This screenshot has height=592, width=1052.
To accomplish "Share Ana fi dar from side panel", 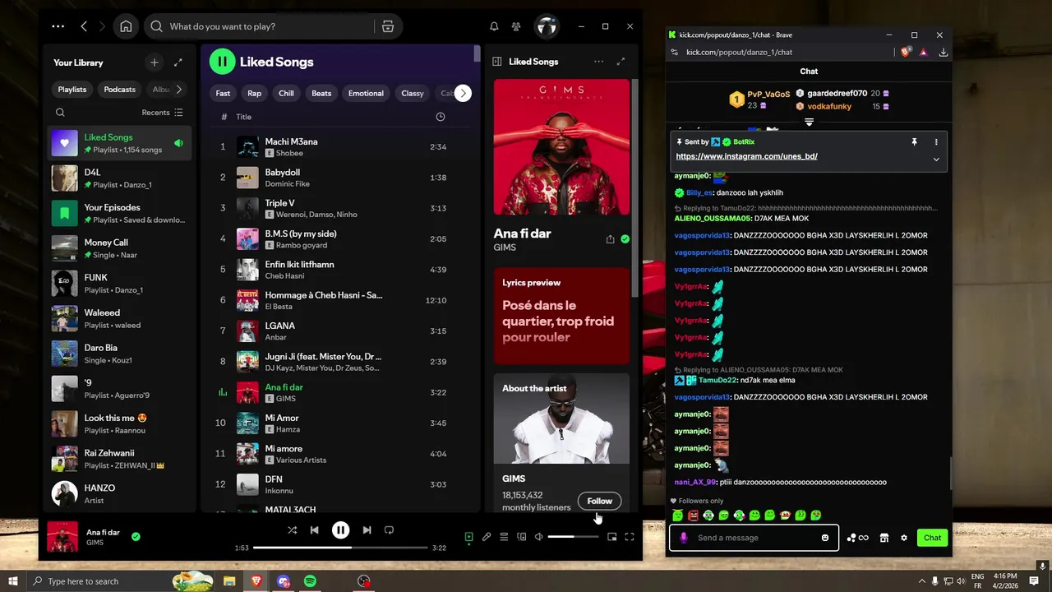I will (x=610, y=239).
